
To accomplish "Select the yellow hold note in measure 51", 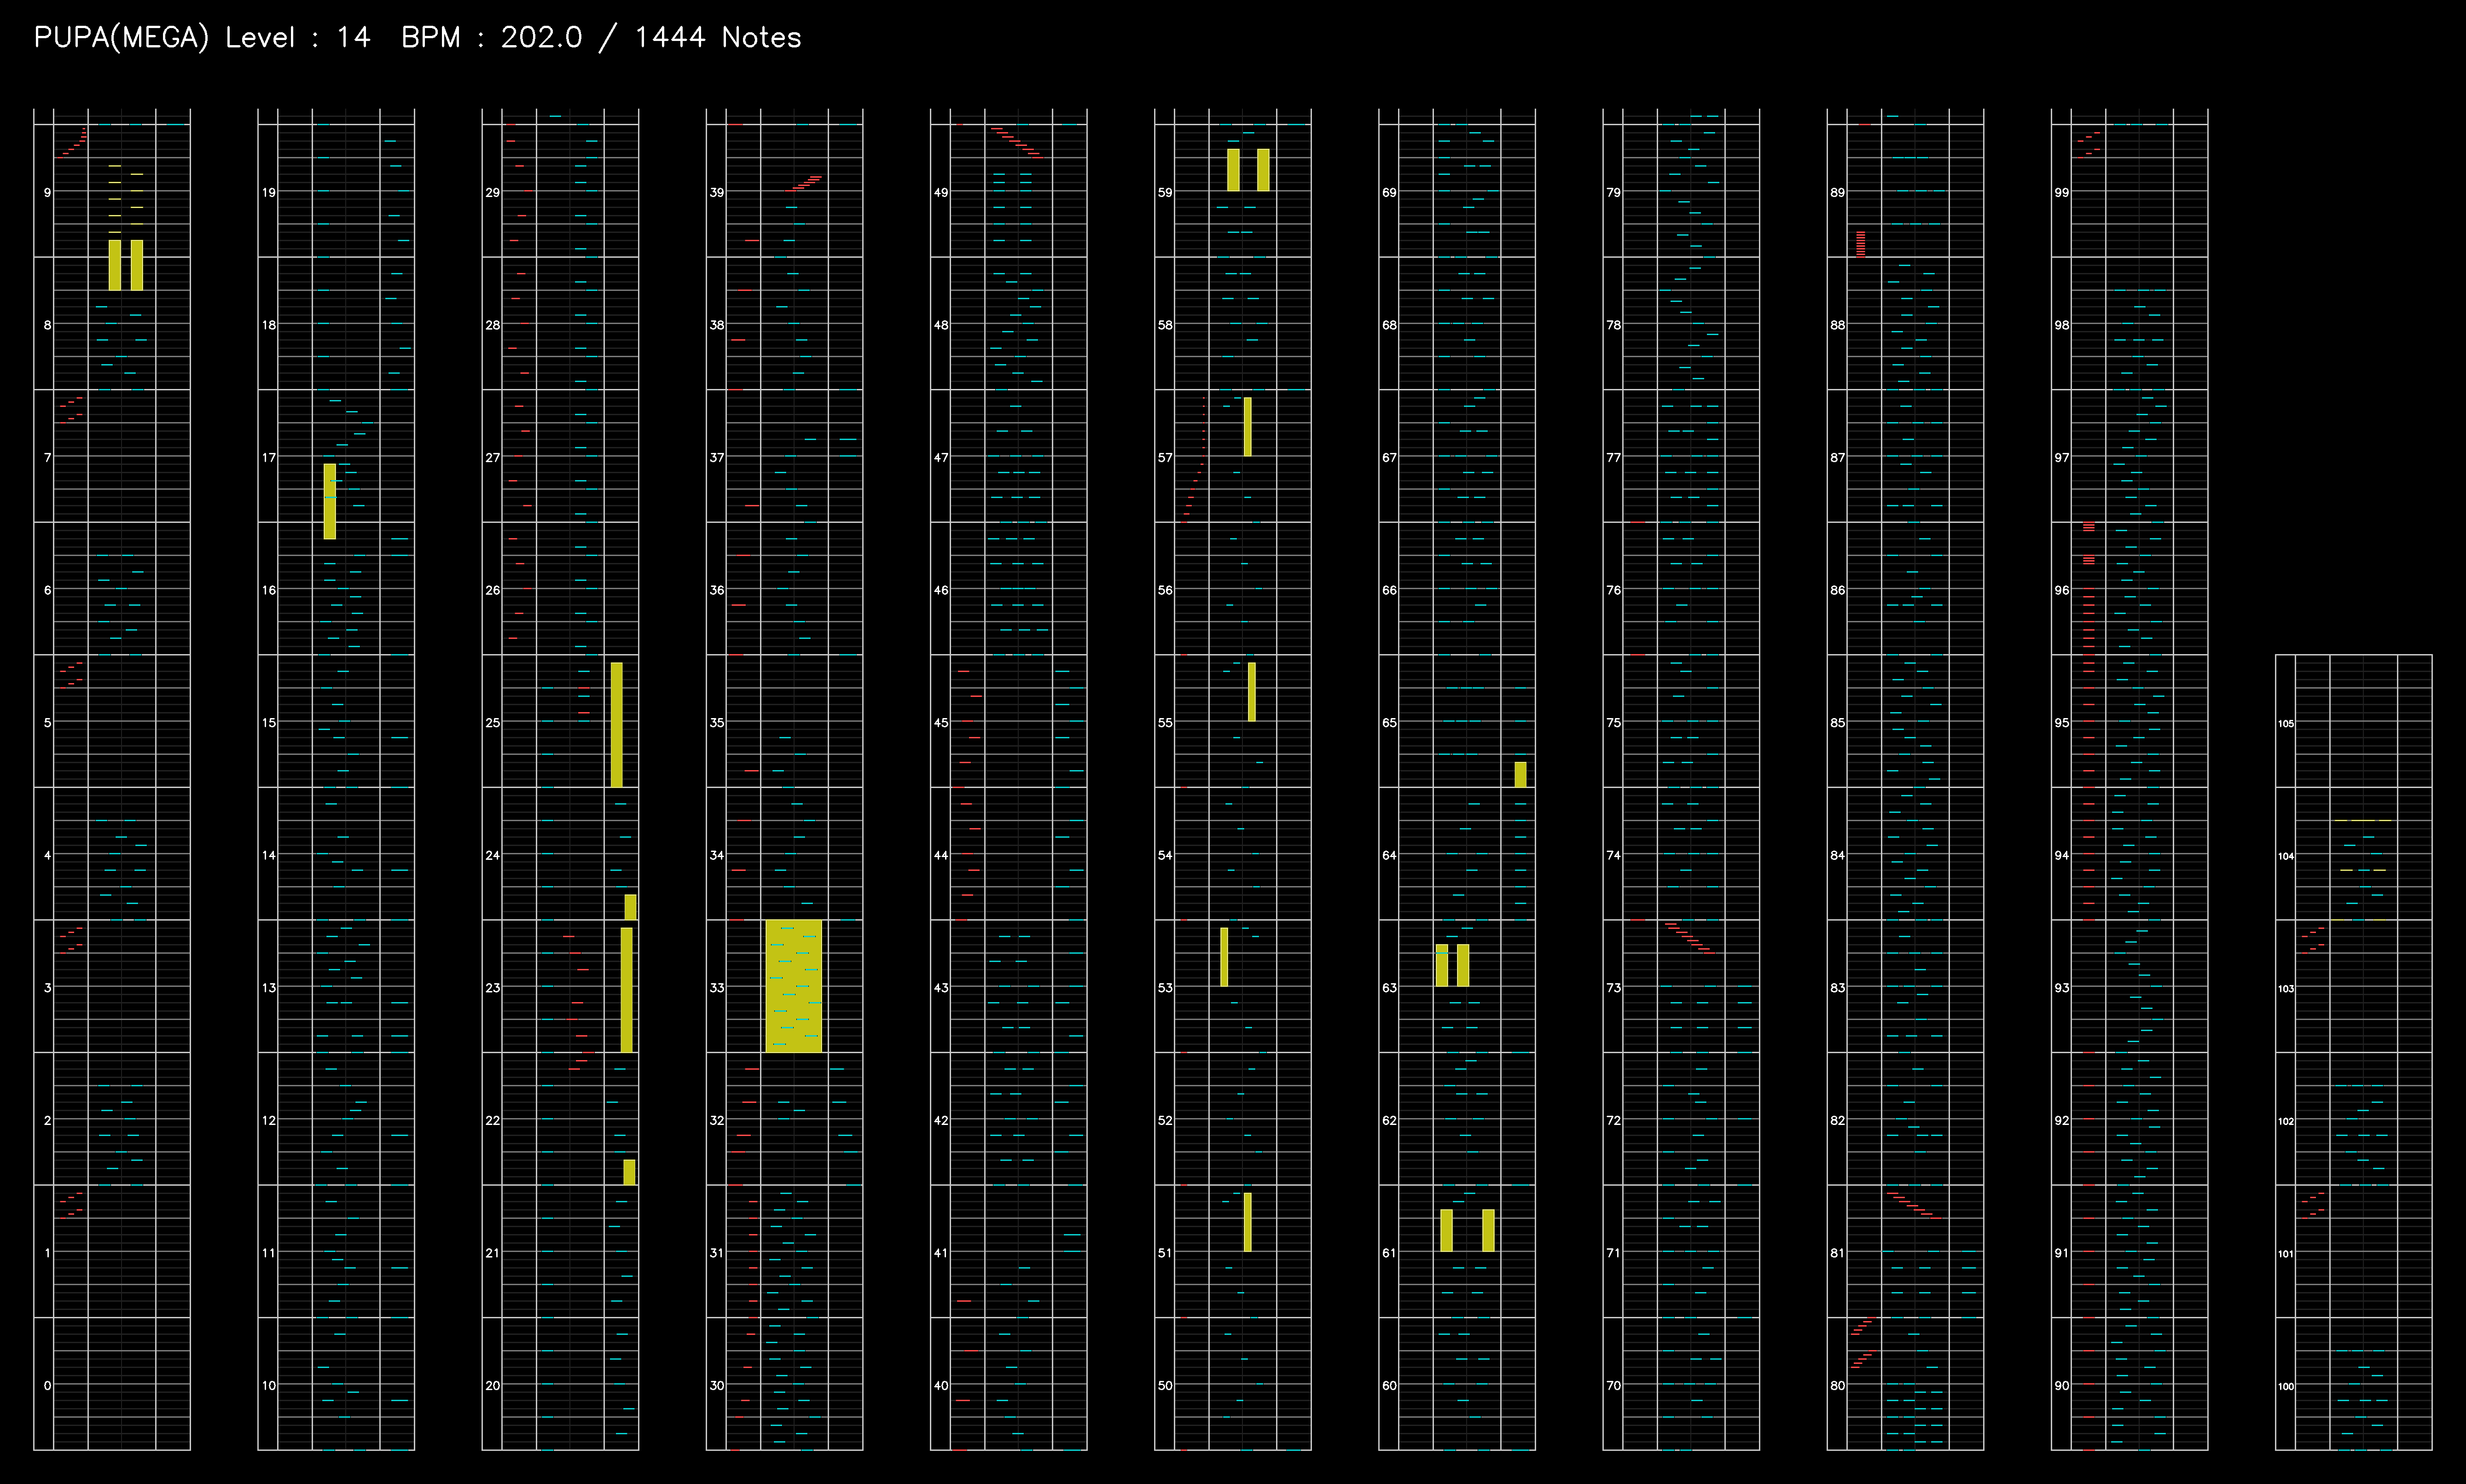I will pos(1248,1222).
